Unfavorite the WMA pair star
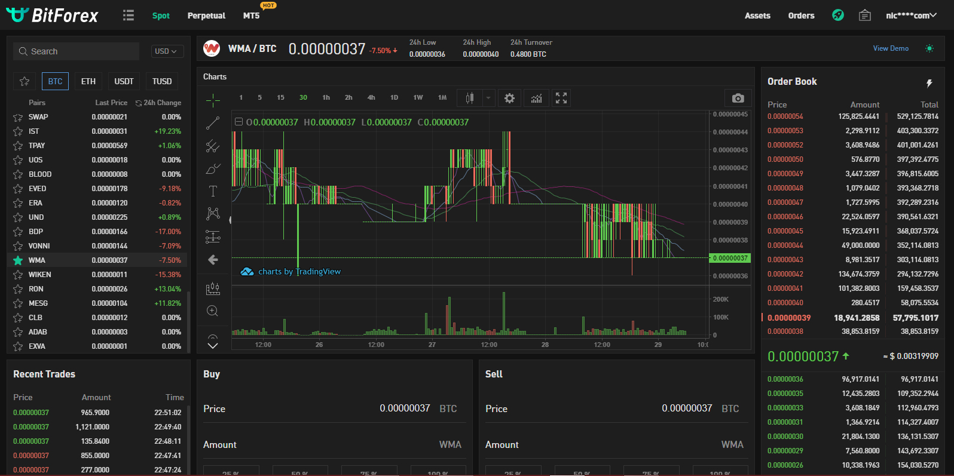The width and height of the screenshot is (954, 476). 18,260
